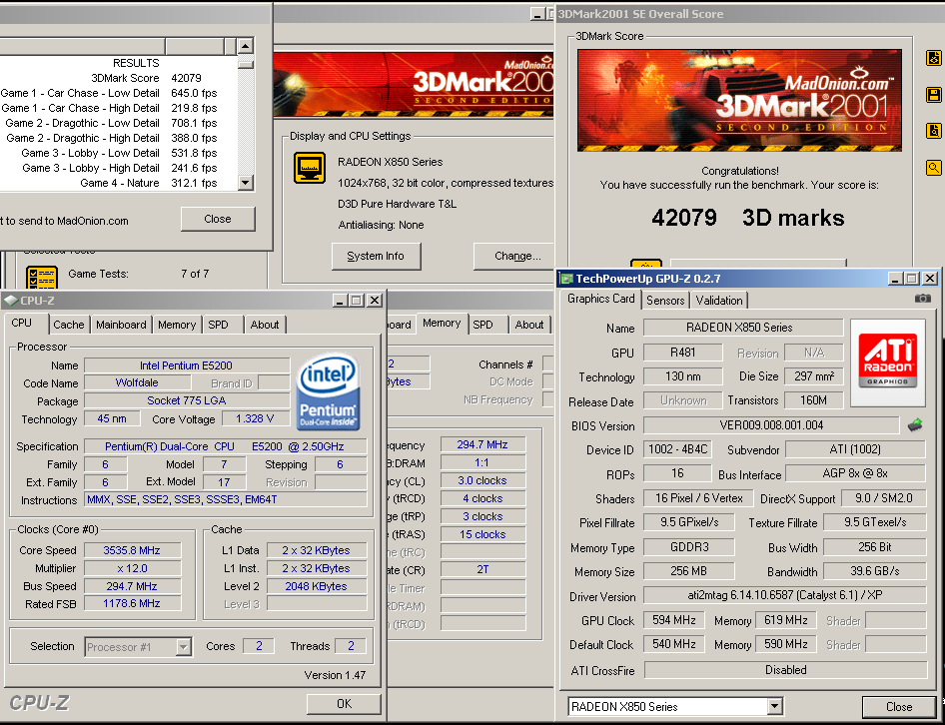Click the ATI CrossFire Disabled field
The width and height of the screenshot is (945, 725).
point(785,669)
